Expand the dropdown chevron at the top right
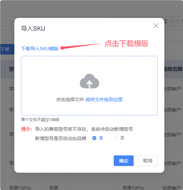This screenshot has height=190, width=183. (172, 21)
